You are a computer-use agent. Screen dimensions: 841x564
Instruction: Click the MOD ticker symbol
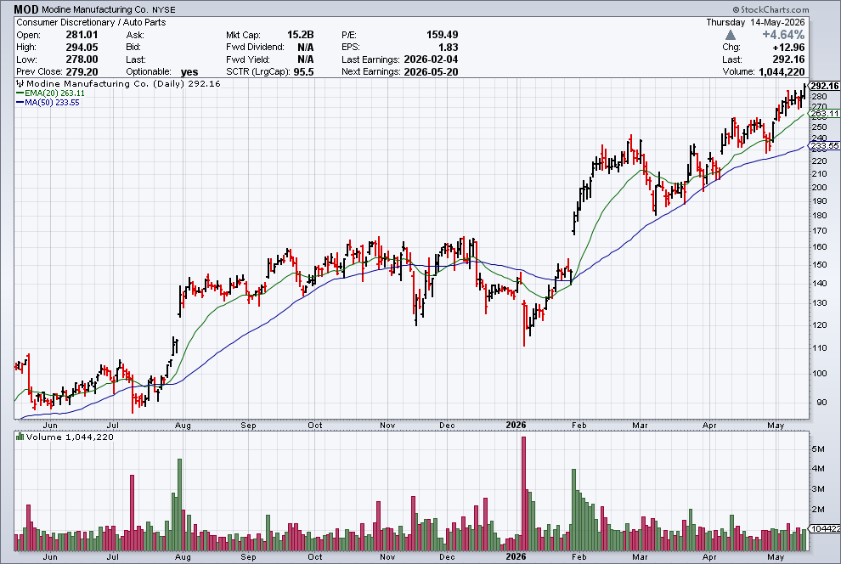coord(26,9)
